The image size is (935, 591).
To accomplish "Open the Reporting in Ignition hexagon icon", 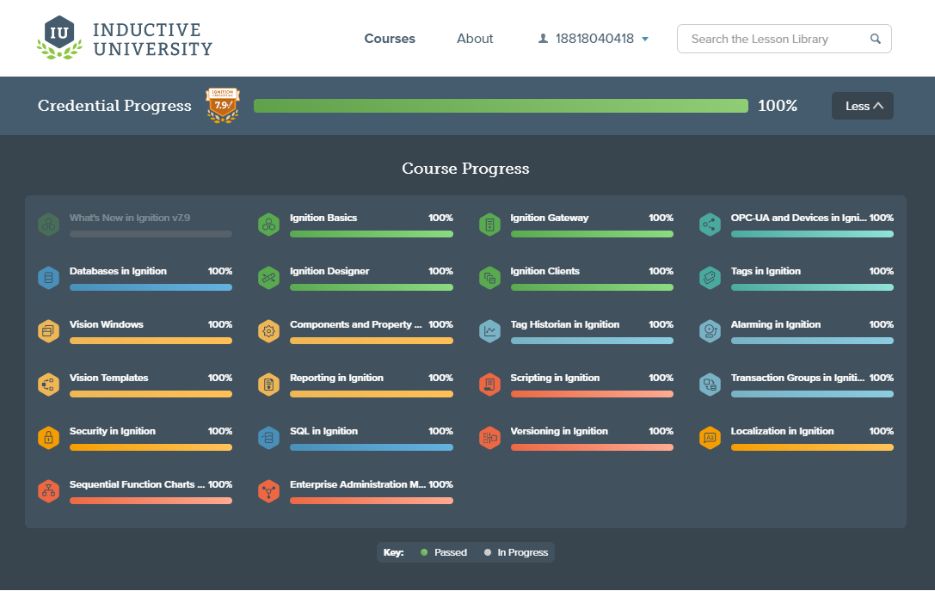I will 269,385.
